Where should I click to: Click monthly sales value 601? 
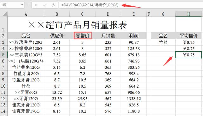(x=108, y=55)
